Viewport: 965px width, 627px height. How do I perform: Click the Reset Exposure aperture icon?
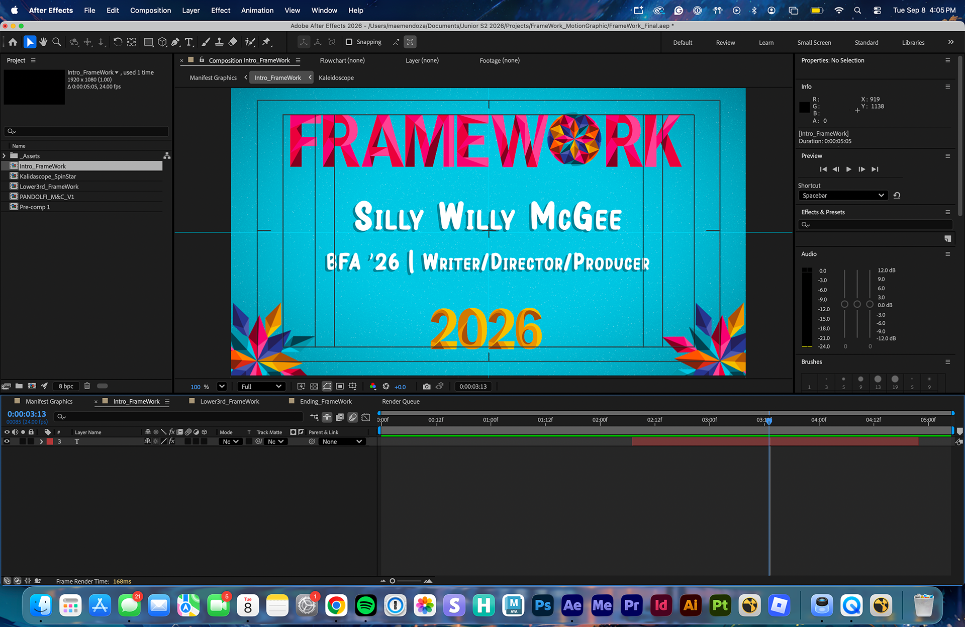386,387
